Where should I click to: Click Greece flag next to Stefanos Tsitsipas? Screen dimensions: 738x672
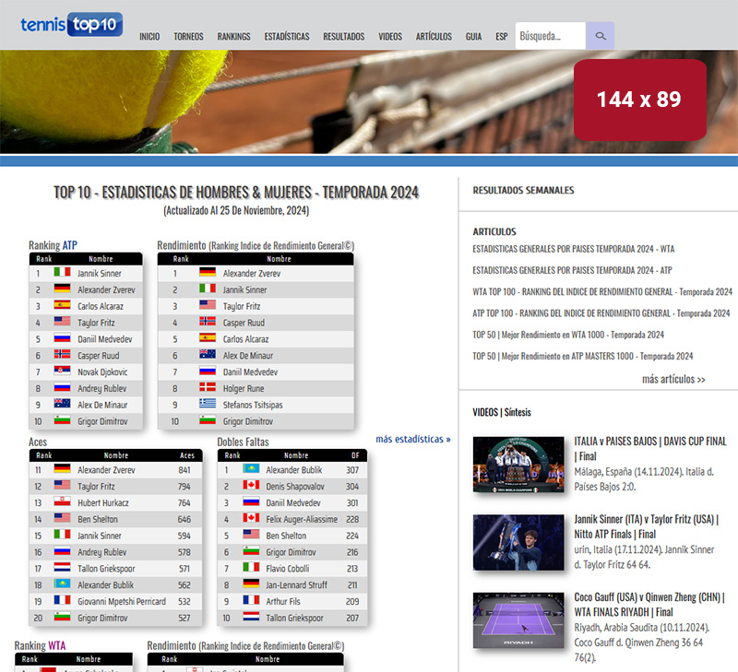208,404
